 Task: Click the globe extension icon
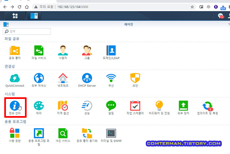pyautogui.click(x=208, y=7)
